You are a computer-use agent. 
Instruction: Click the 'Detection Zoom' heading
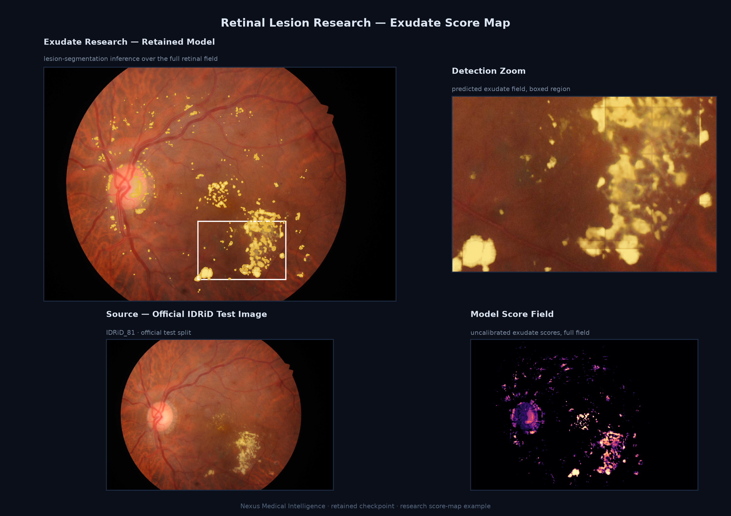489,71
